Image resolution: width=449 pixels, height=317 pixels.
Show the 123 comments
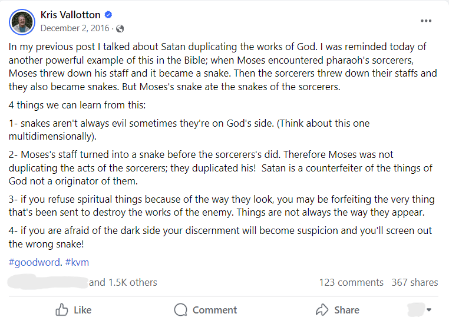(351, 282)
